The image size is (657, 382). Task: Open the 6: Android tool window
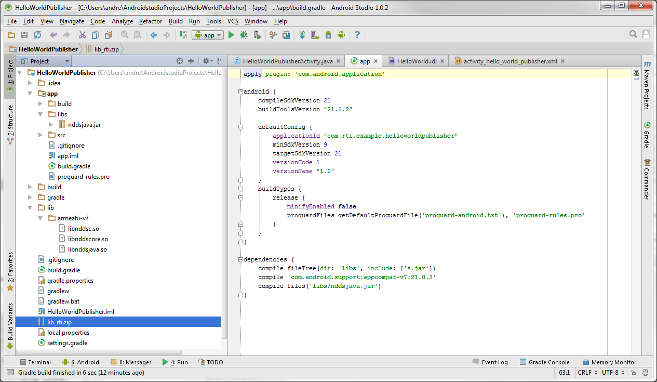click(x=81, y=362)
